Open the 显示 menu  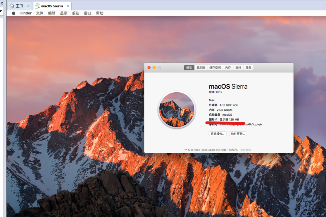[x=64, y=13]
